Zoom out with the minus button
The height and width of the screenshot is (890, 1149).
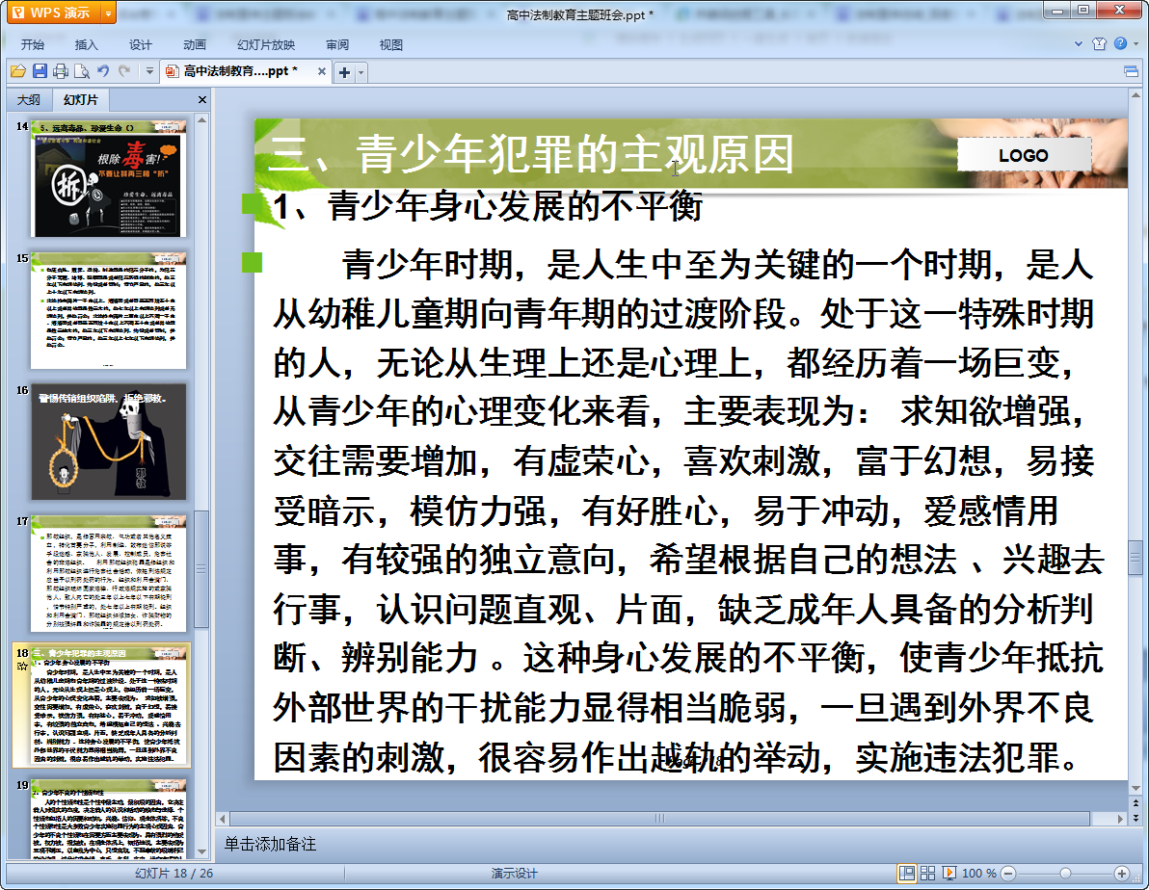[1008, 874]
